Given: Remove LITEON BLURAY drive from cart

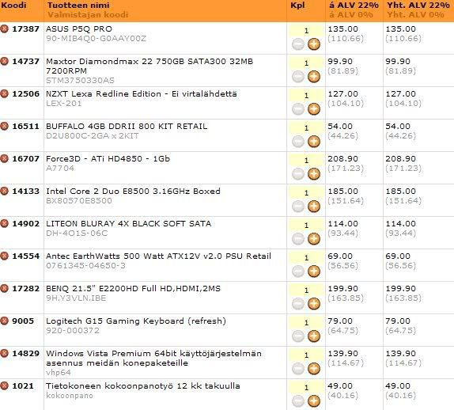Looking at the screenshot, I should point(4,224).
